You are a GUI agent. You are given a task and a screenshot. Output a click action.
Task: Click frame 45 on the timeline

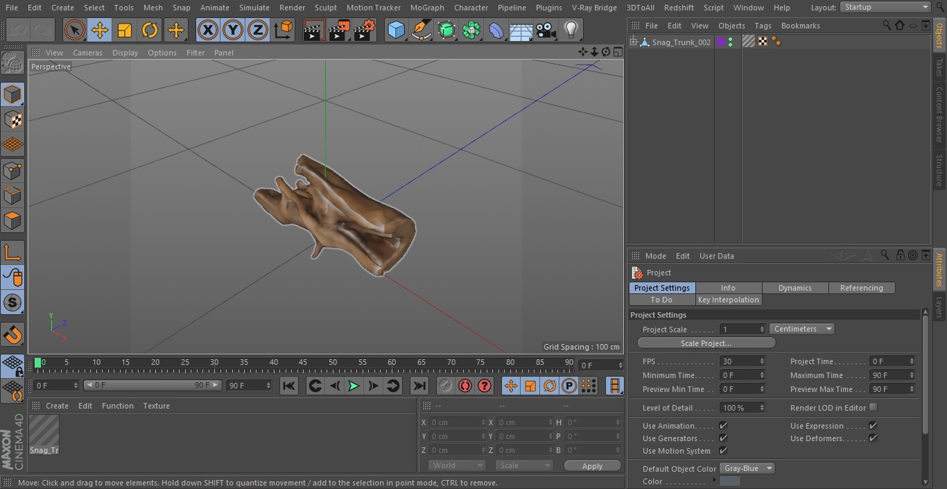[303, 363]
